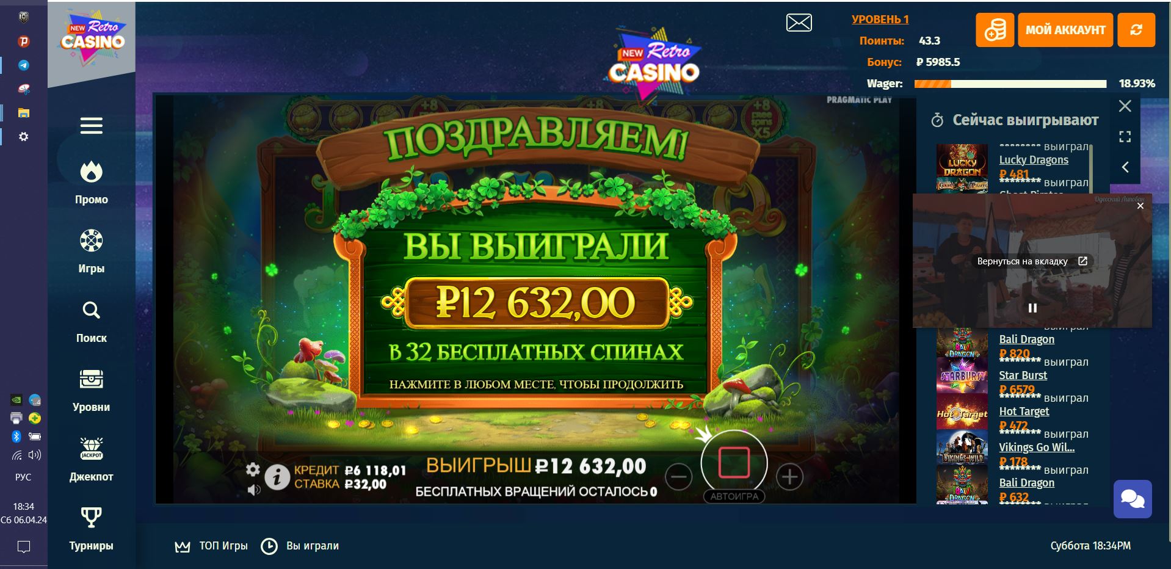
Task: Pause the picture-in-picture video
Action: pos(1032,308)
